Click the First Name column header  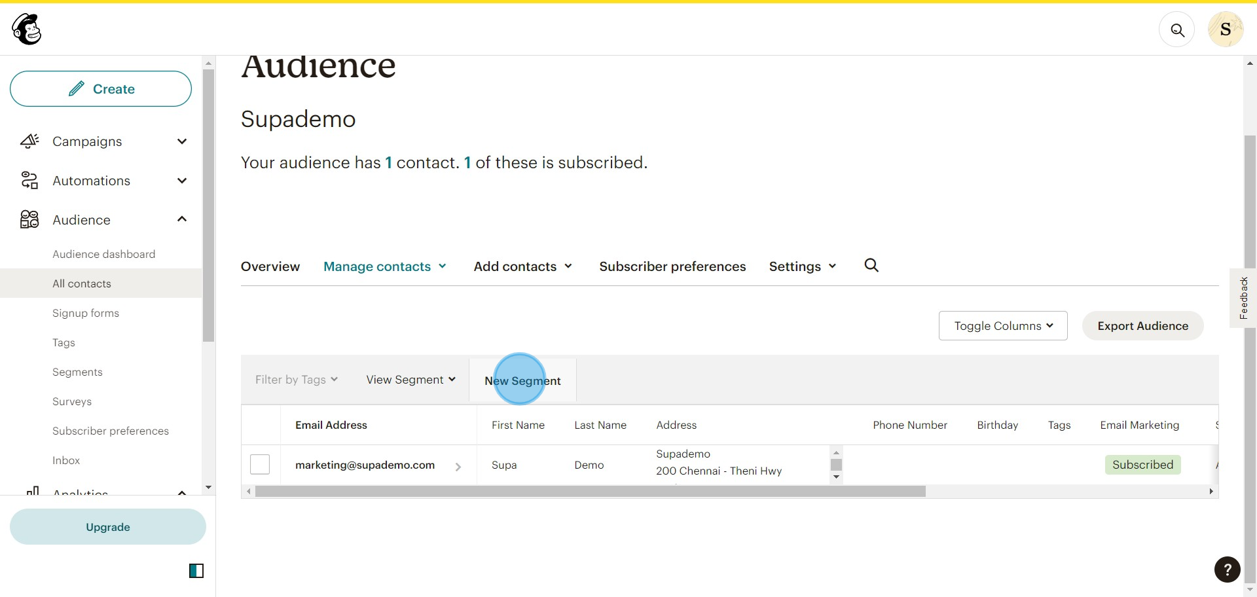pos(518,425)
